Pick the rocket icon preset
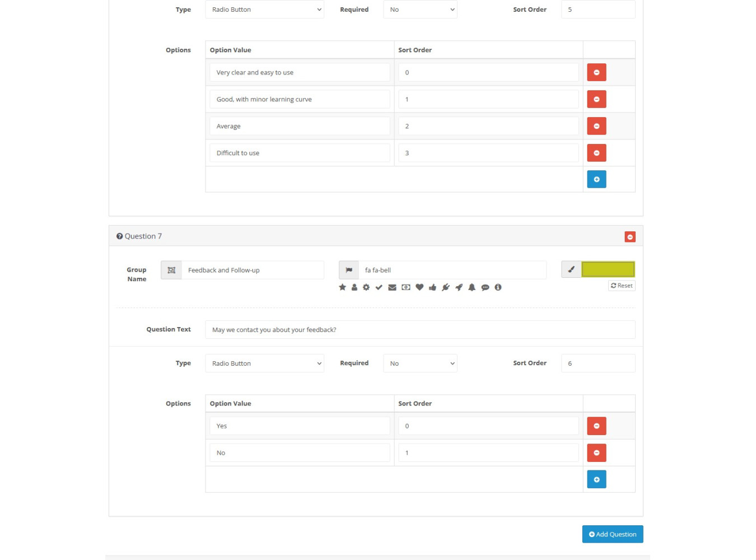This screenshot has width=756, height=560. 459,287
